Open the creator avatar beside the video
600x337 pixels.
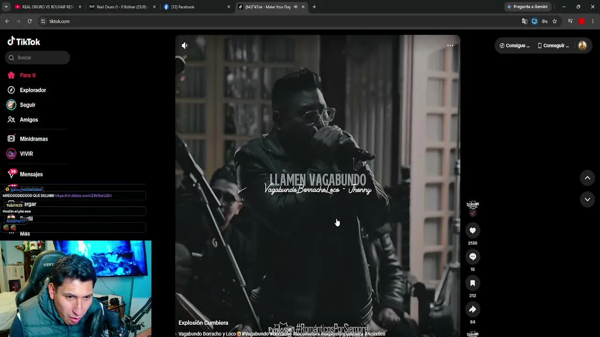pyautogui.click(x=472, y=205)
